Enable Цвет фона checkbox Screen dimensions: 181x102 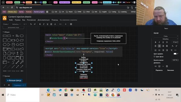(x=154, y=57)
